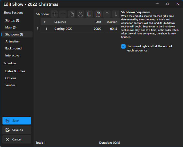Screen dimensions: 183x147
Task: Go to the Animation section
Action: 12,41
